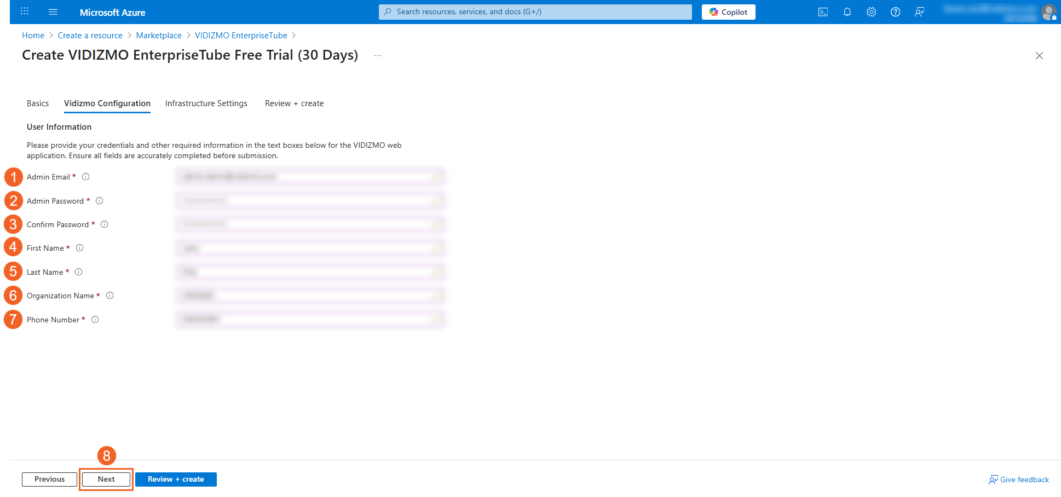Viewport: 1061px width, 497px height.
Task: Click the Next button
Action: click(106, 479)
